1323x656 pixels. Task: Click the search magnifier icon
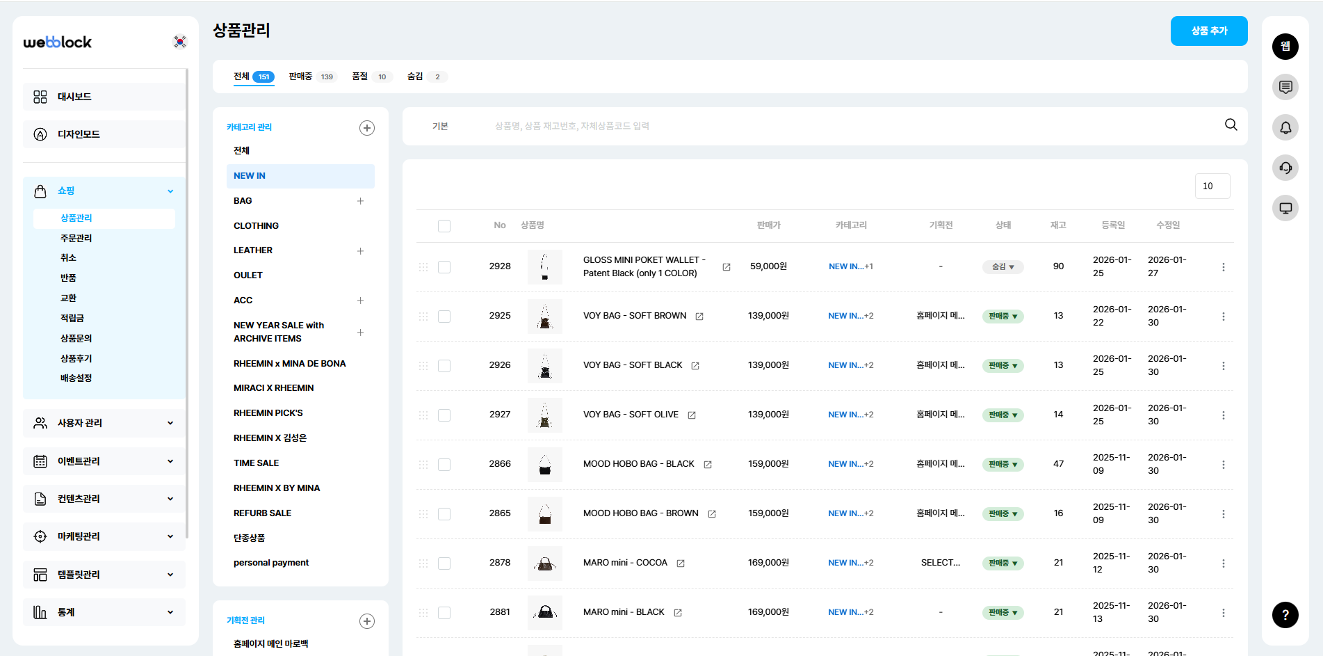pyautogui.click(x=1231, y=125)
